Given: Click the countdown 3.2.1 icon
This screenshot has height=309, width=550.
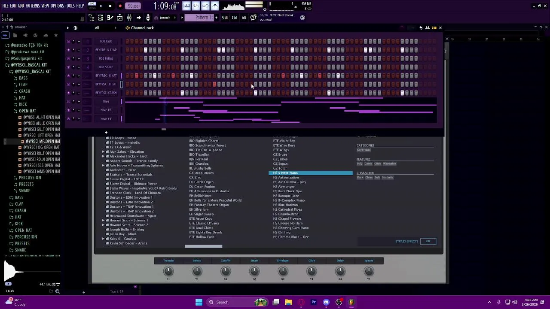Looking at the screenshot, I should [196, 6].
